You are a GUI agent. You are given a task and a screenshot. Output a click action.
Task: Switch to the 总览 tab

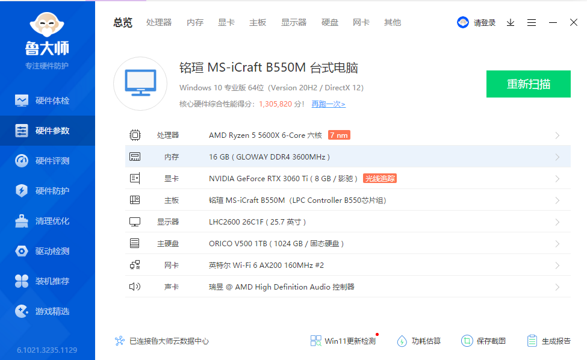[x=123, y=22]
